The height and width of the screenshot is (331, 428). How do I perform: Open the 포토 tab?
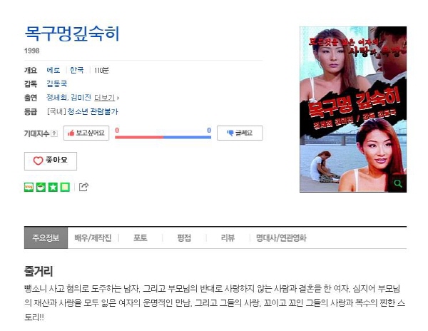(141, 238)
